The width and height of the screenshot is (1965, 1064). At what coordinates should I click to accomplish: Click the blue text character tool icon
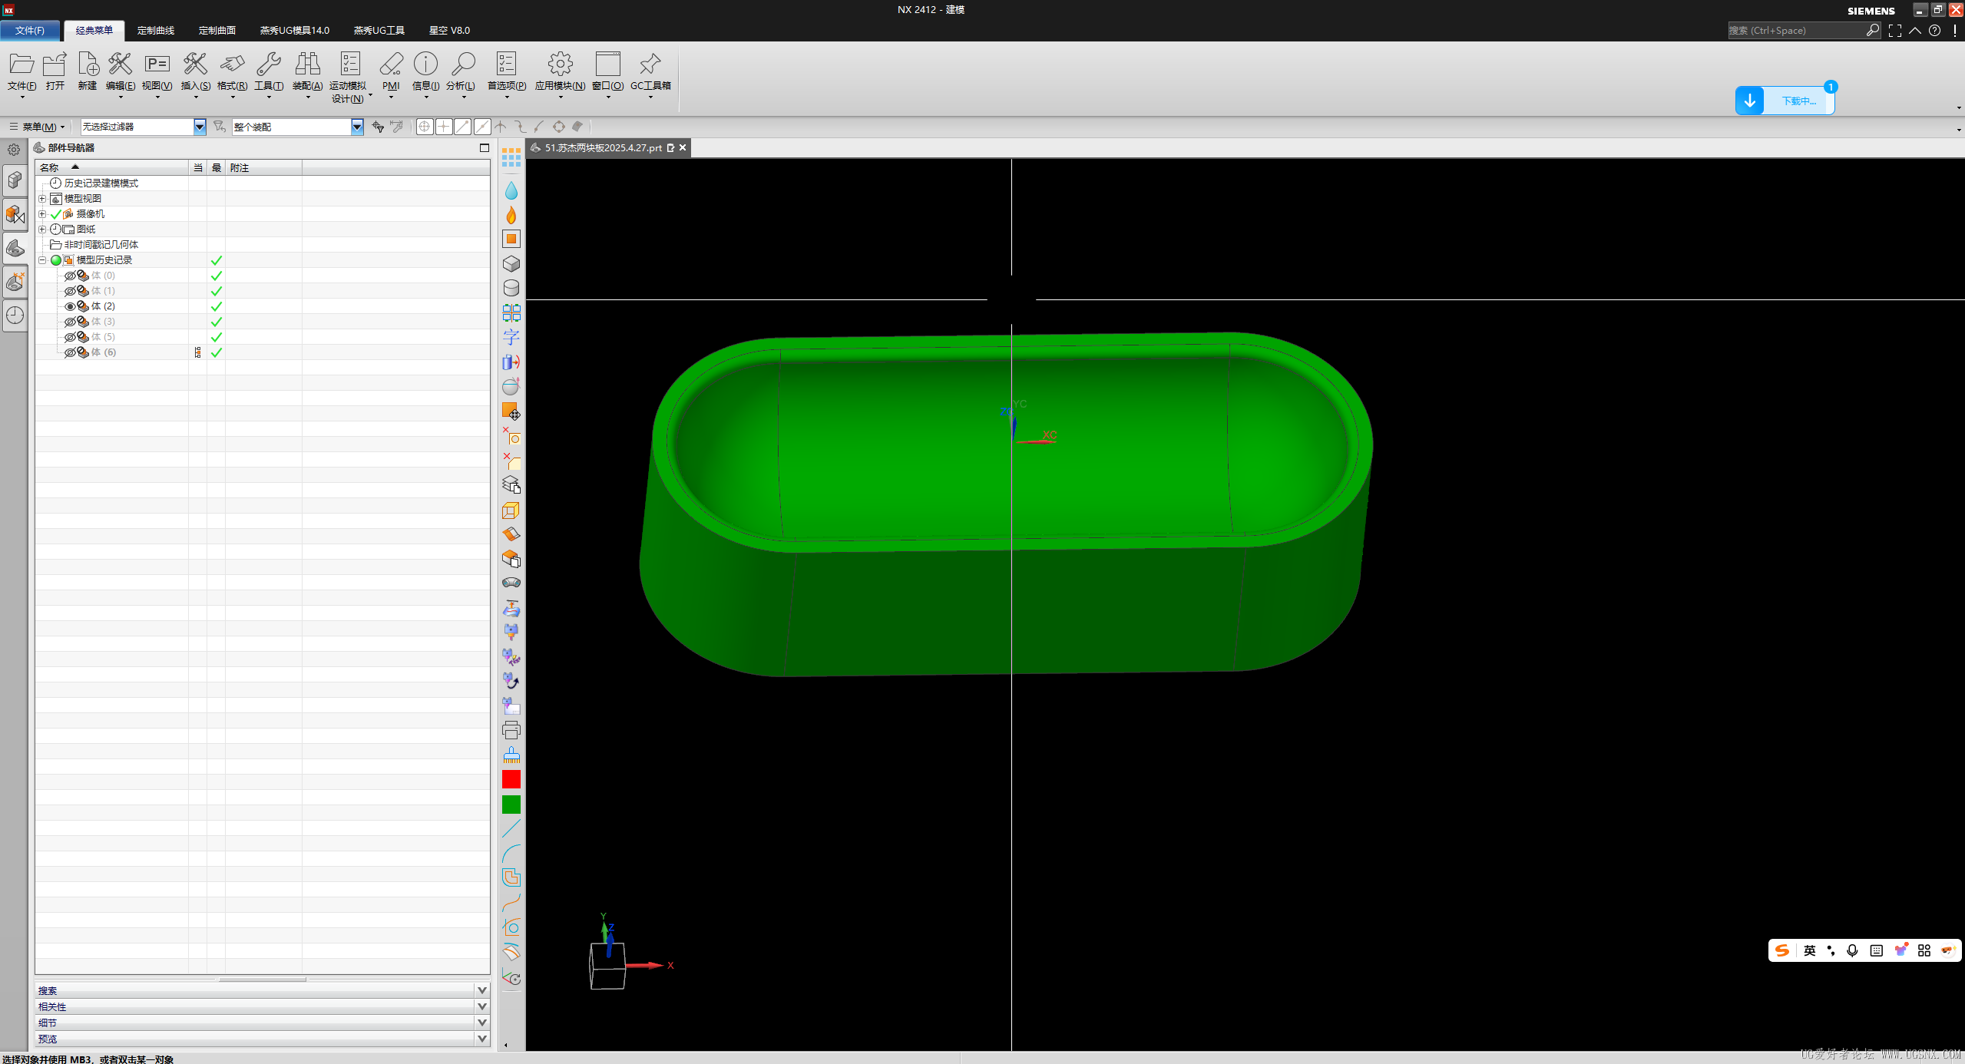(x=511, y=337)
